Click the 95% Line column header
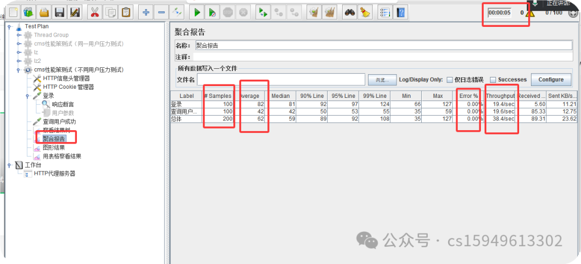 343,96
